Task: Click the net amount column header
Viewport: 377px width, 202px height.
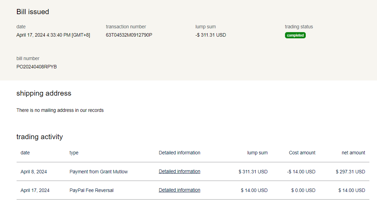Action: click(x=353, y=153)
